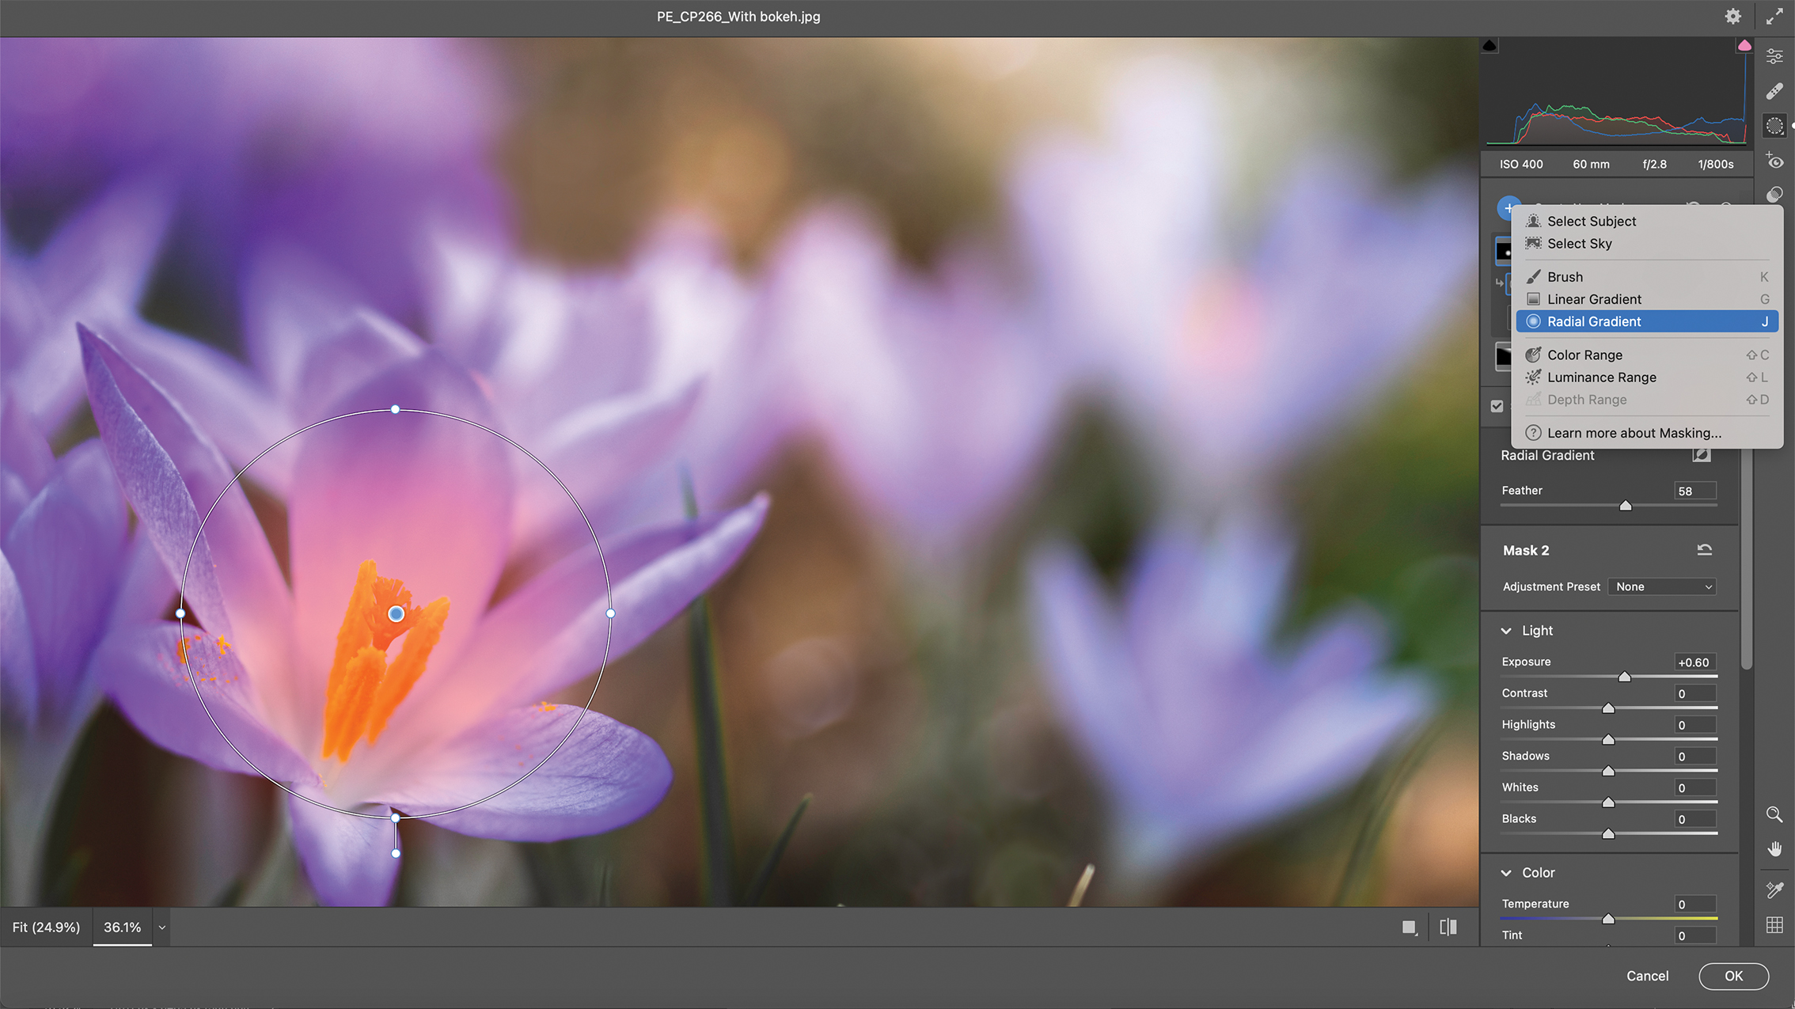The image size is (1795, 1009).
Task: Select the Zoom tool magnifier icon
Action: [1774, 815]
